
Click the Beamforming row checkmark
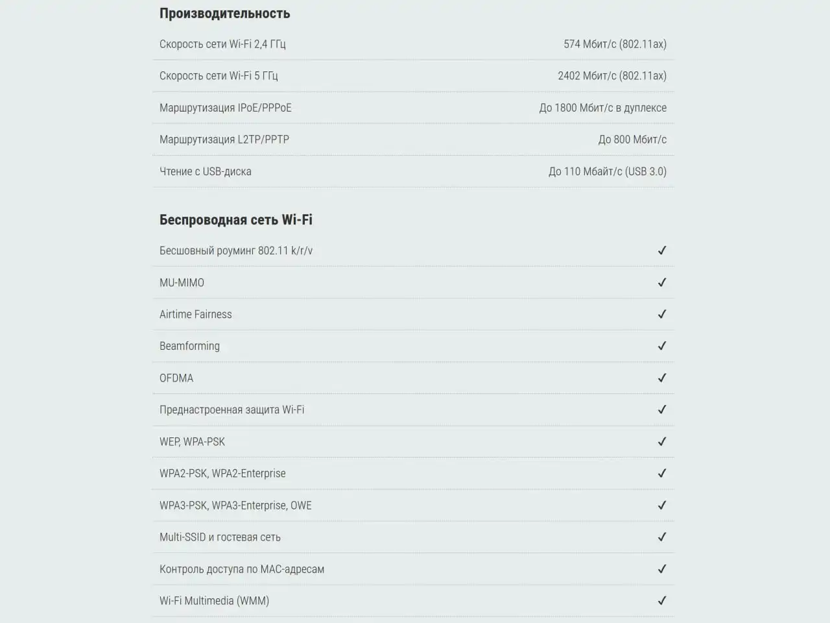click(662, 346)
